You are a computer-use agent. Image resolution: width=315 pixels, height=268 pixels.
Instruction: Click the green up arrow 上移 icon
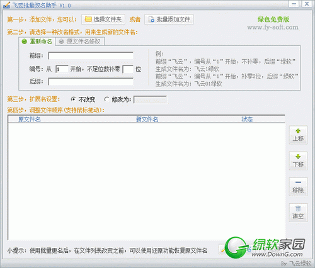[298, 131]
